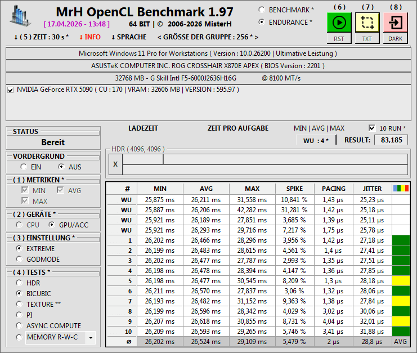This screenshot has height=353, width=417.
Task: Click the yellow status cell of run 5
Action: (401, 280)
